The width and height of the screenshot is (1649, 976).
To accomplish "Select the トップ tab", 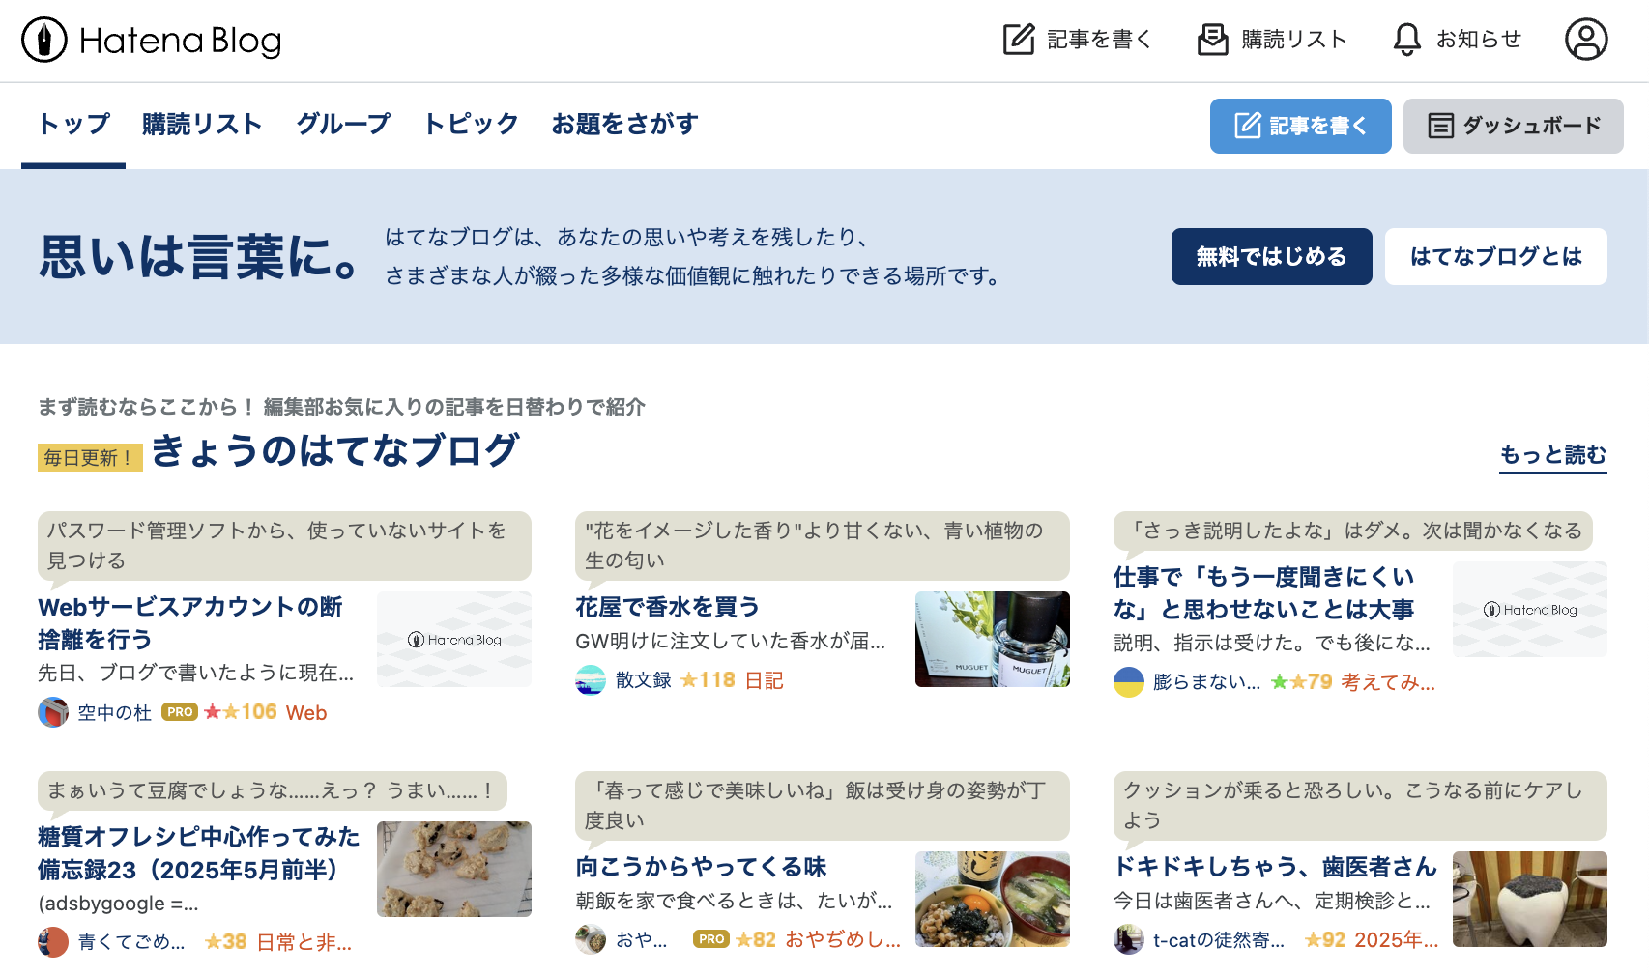I will [x=73, y=125].
